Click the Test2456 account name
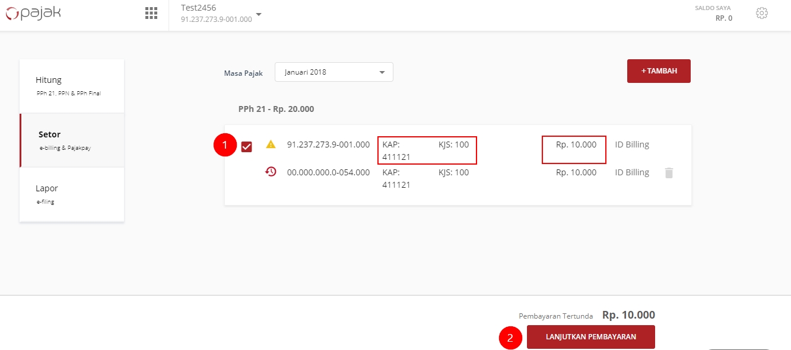Viewport: 791px width, 350px height. click(198, 8)
